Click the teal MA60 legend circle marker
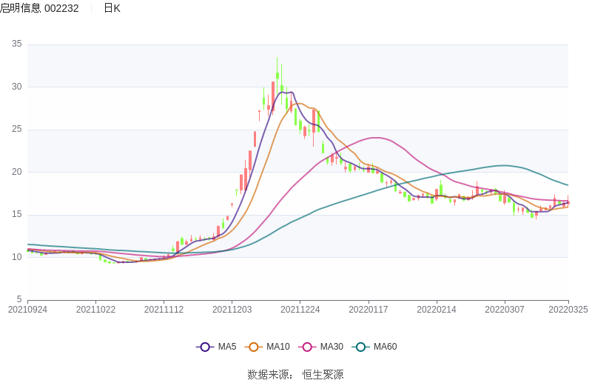 (x=360, y=347)
